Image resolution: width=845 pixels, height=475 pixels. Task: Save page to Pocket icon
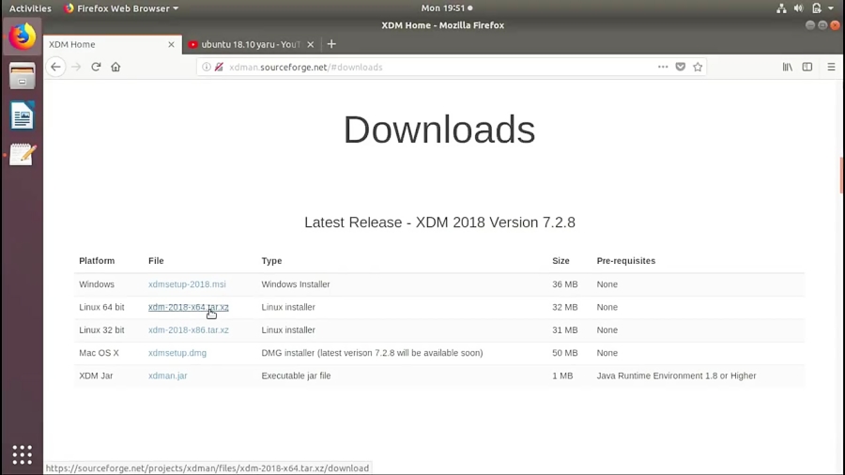coord(681,67)
